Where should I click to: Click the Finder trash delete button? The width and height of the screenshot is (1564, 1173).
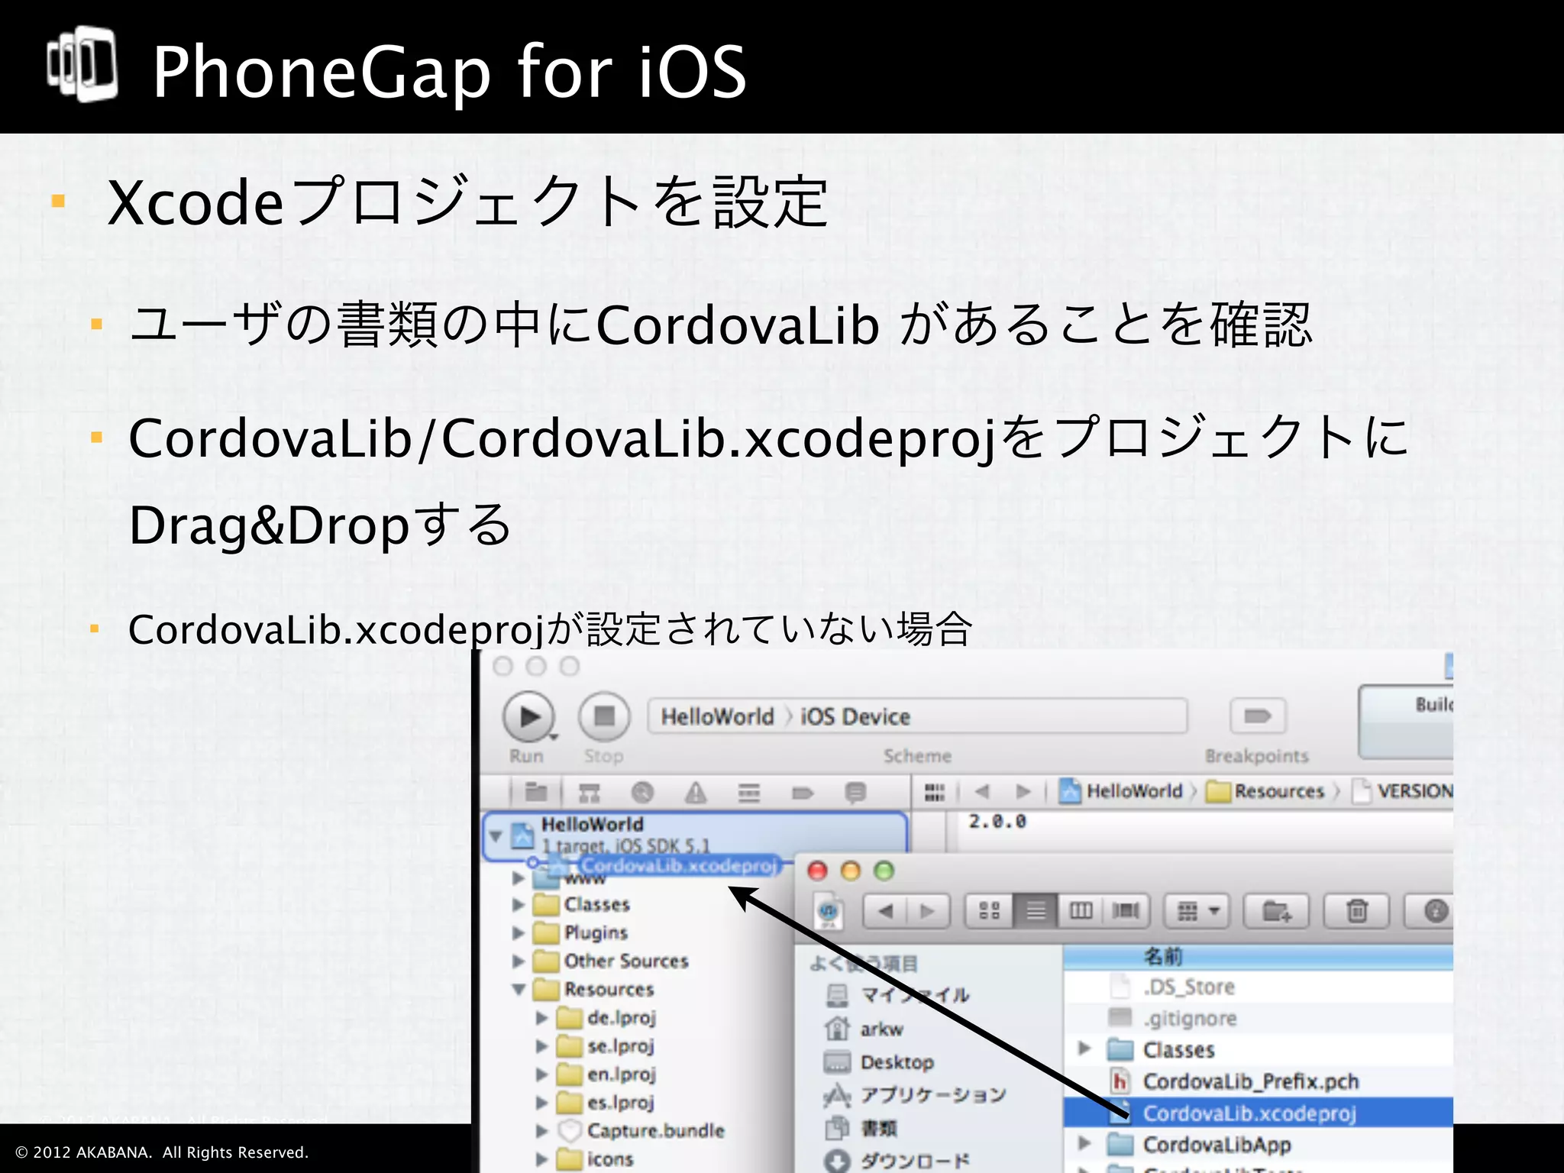(x=1357, y=911)
